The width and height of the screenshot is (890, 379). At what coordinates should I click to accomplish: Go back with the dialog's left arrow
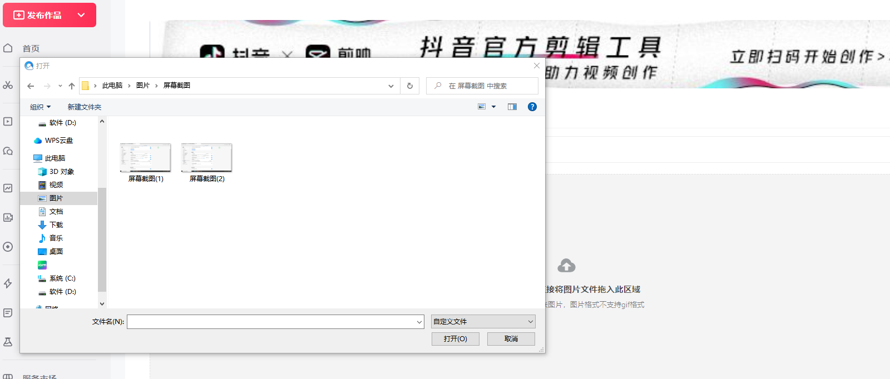(x=31, y=86)
